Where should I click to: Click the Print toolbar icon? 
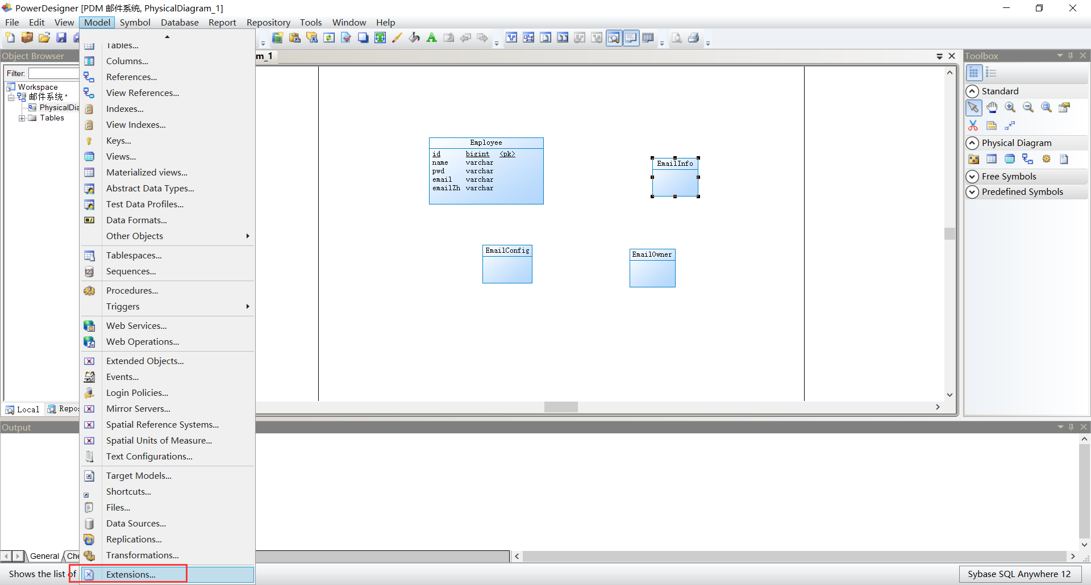pos(693,38)
